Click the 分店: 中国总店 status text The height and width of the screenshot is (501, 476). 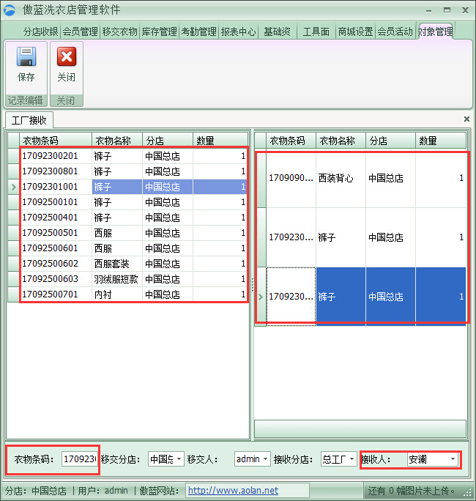[36, 491]
